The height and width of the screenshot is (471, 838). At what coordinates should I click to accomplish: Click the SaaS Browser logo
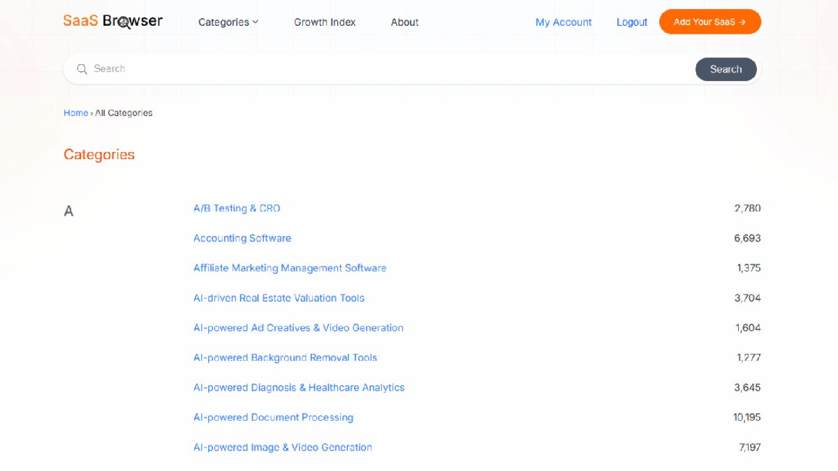tap(112, 21)
